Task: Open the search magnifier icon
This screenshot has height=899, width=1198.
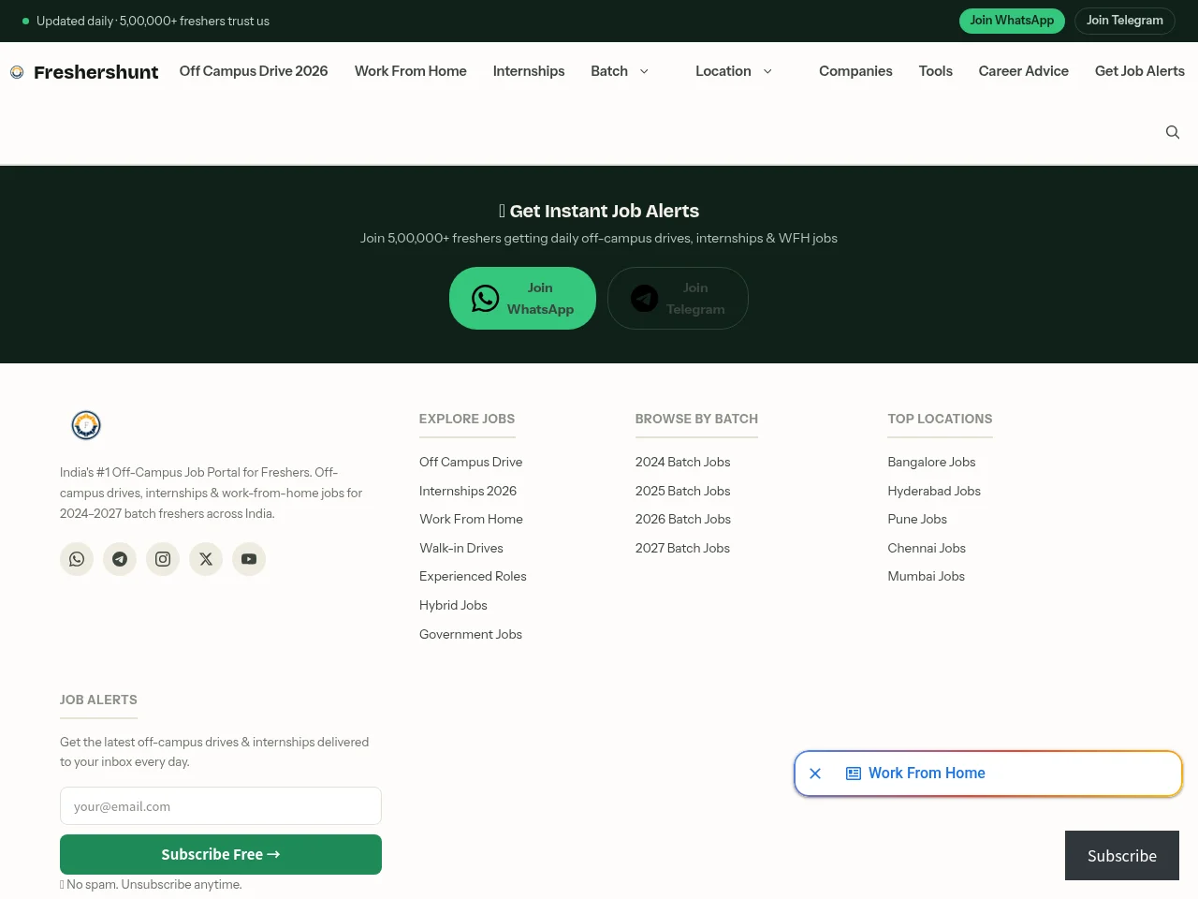Action: coord(1173,132)
